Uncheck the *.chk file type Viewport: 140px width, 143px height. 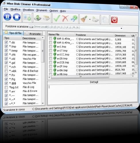[x=6, y=54]
